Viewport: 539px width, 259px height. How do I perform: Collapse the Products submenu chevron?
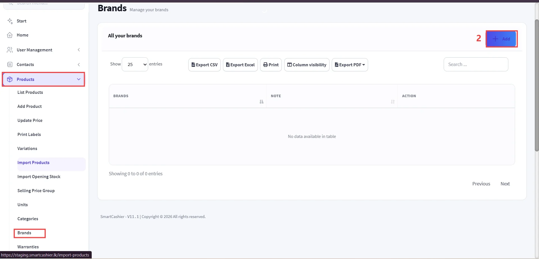79,79
